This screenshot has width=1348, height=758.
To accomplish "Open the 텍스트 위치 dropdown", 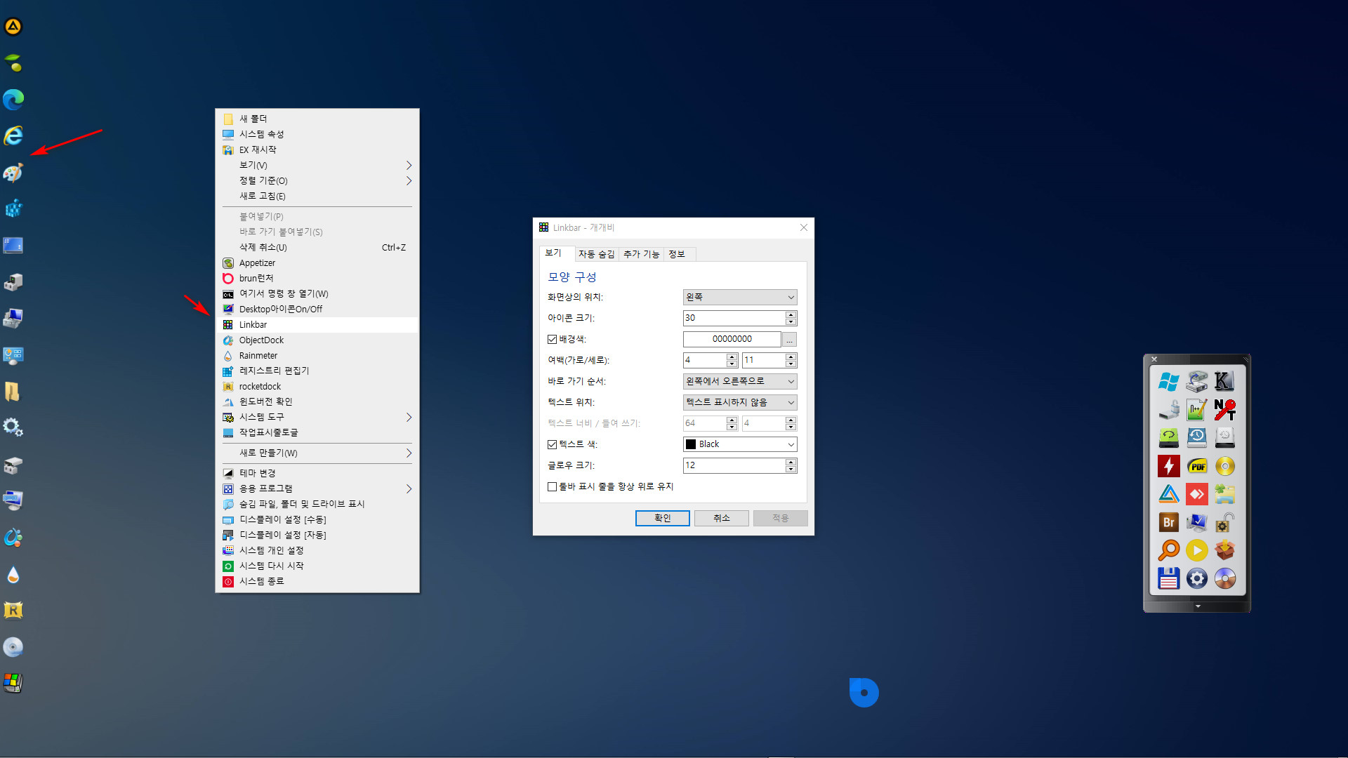I will (740, 402).
